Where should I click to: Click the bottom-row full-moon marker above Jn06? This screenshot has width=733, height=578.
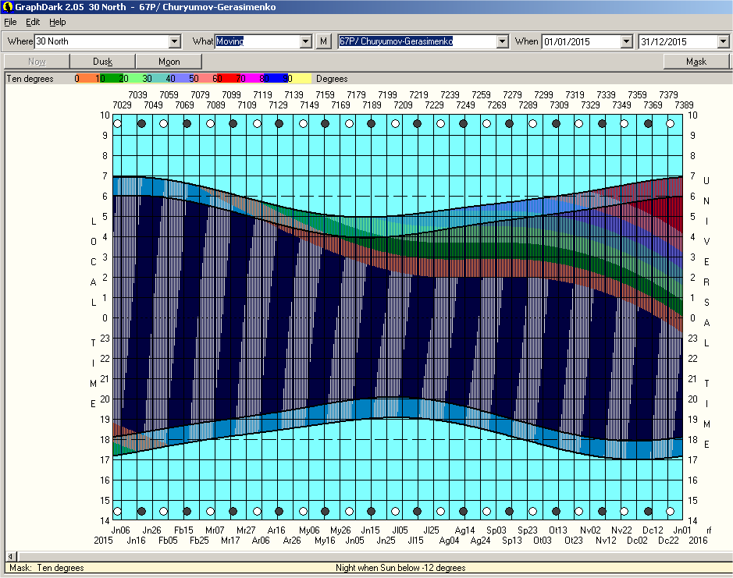coord(117,512)
